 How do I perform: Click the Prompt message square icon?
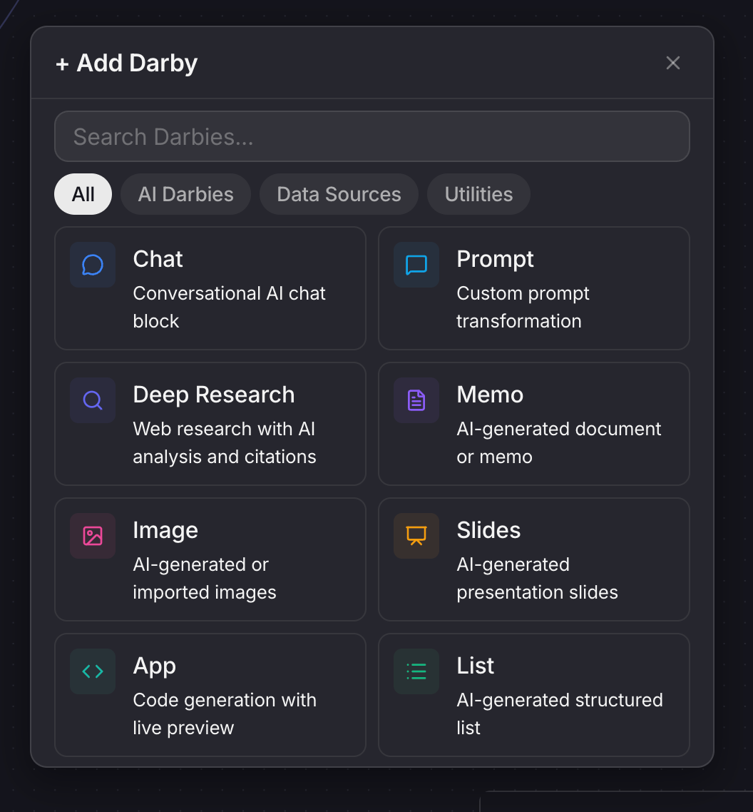coord(416,265)
